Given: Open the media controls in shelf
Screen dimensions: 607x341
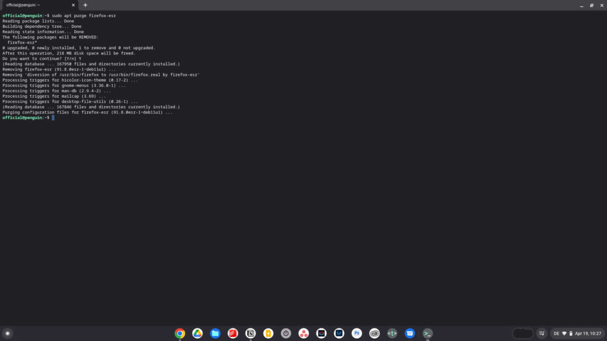Looking at the screenshot, I should tap(542, 333).
